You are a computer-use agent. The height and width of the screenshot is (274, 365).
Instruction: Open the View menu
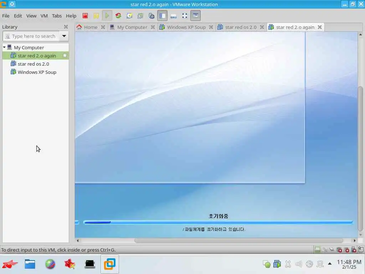(31, 16)
